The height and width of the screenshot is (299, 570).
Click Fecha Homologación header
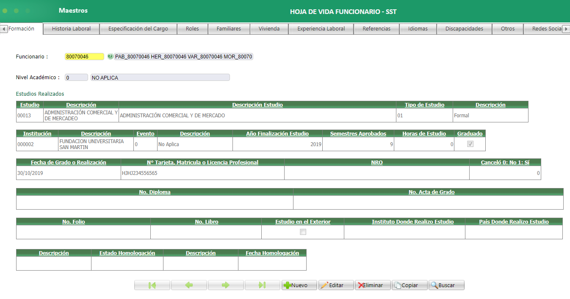(x=272, y=253)
